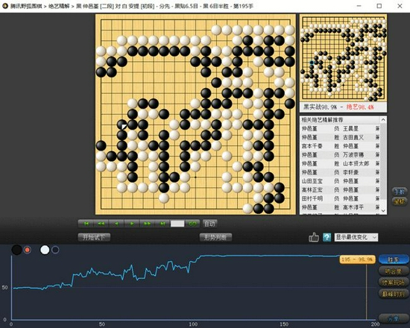Open the game 高林正宏 负 仲邑菫
This screenshot has width=410, height=328.
tap(340, 189)
